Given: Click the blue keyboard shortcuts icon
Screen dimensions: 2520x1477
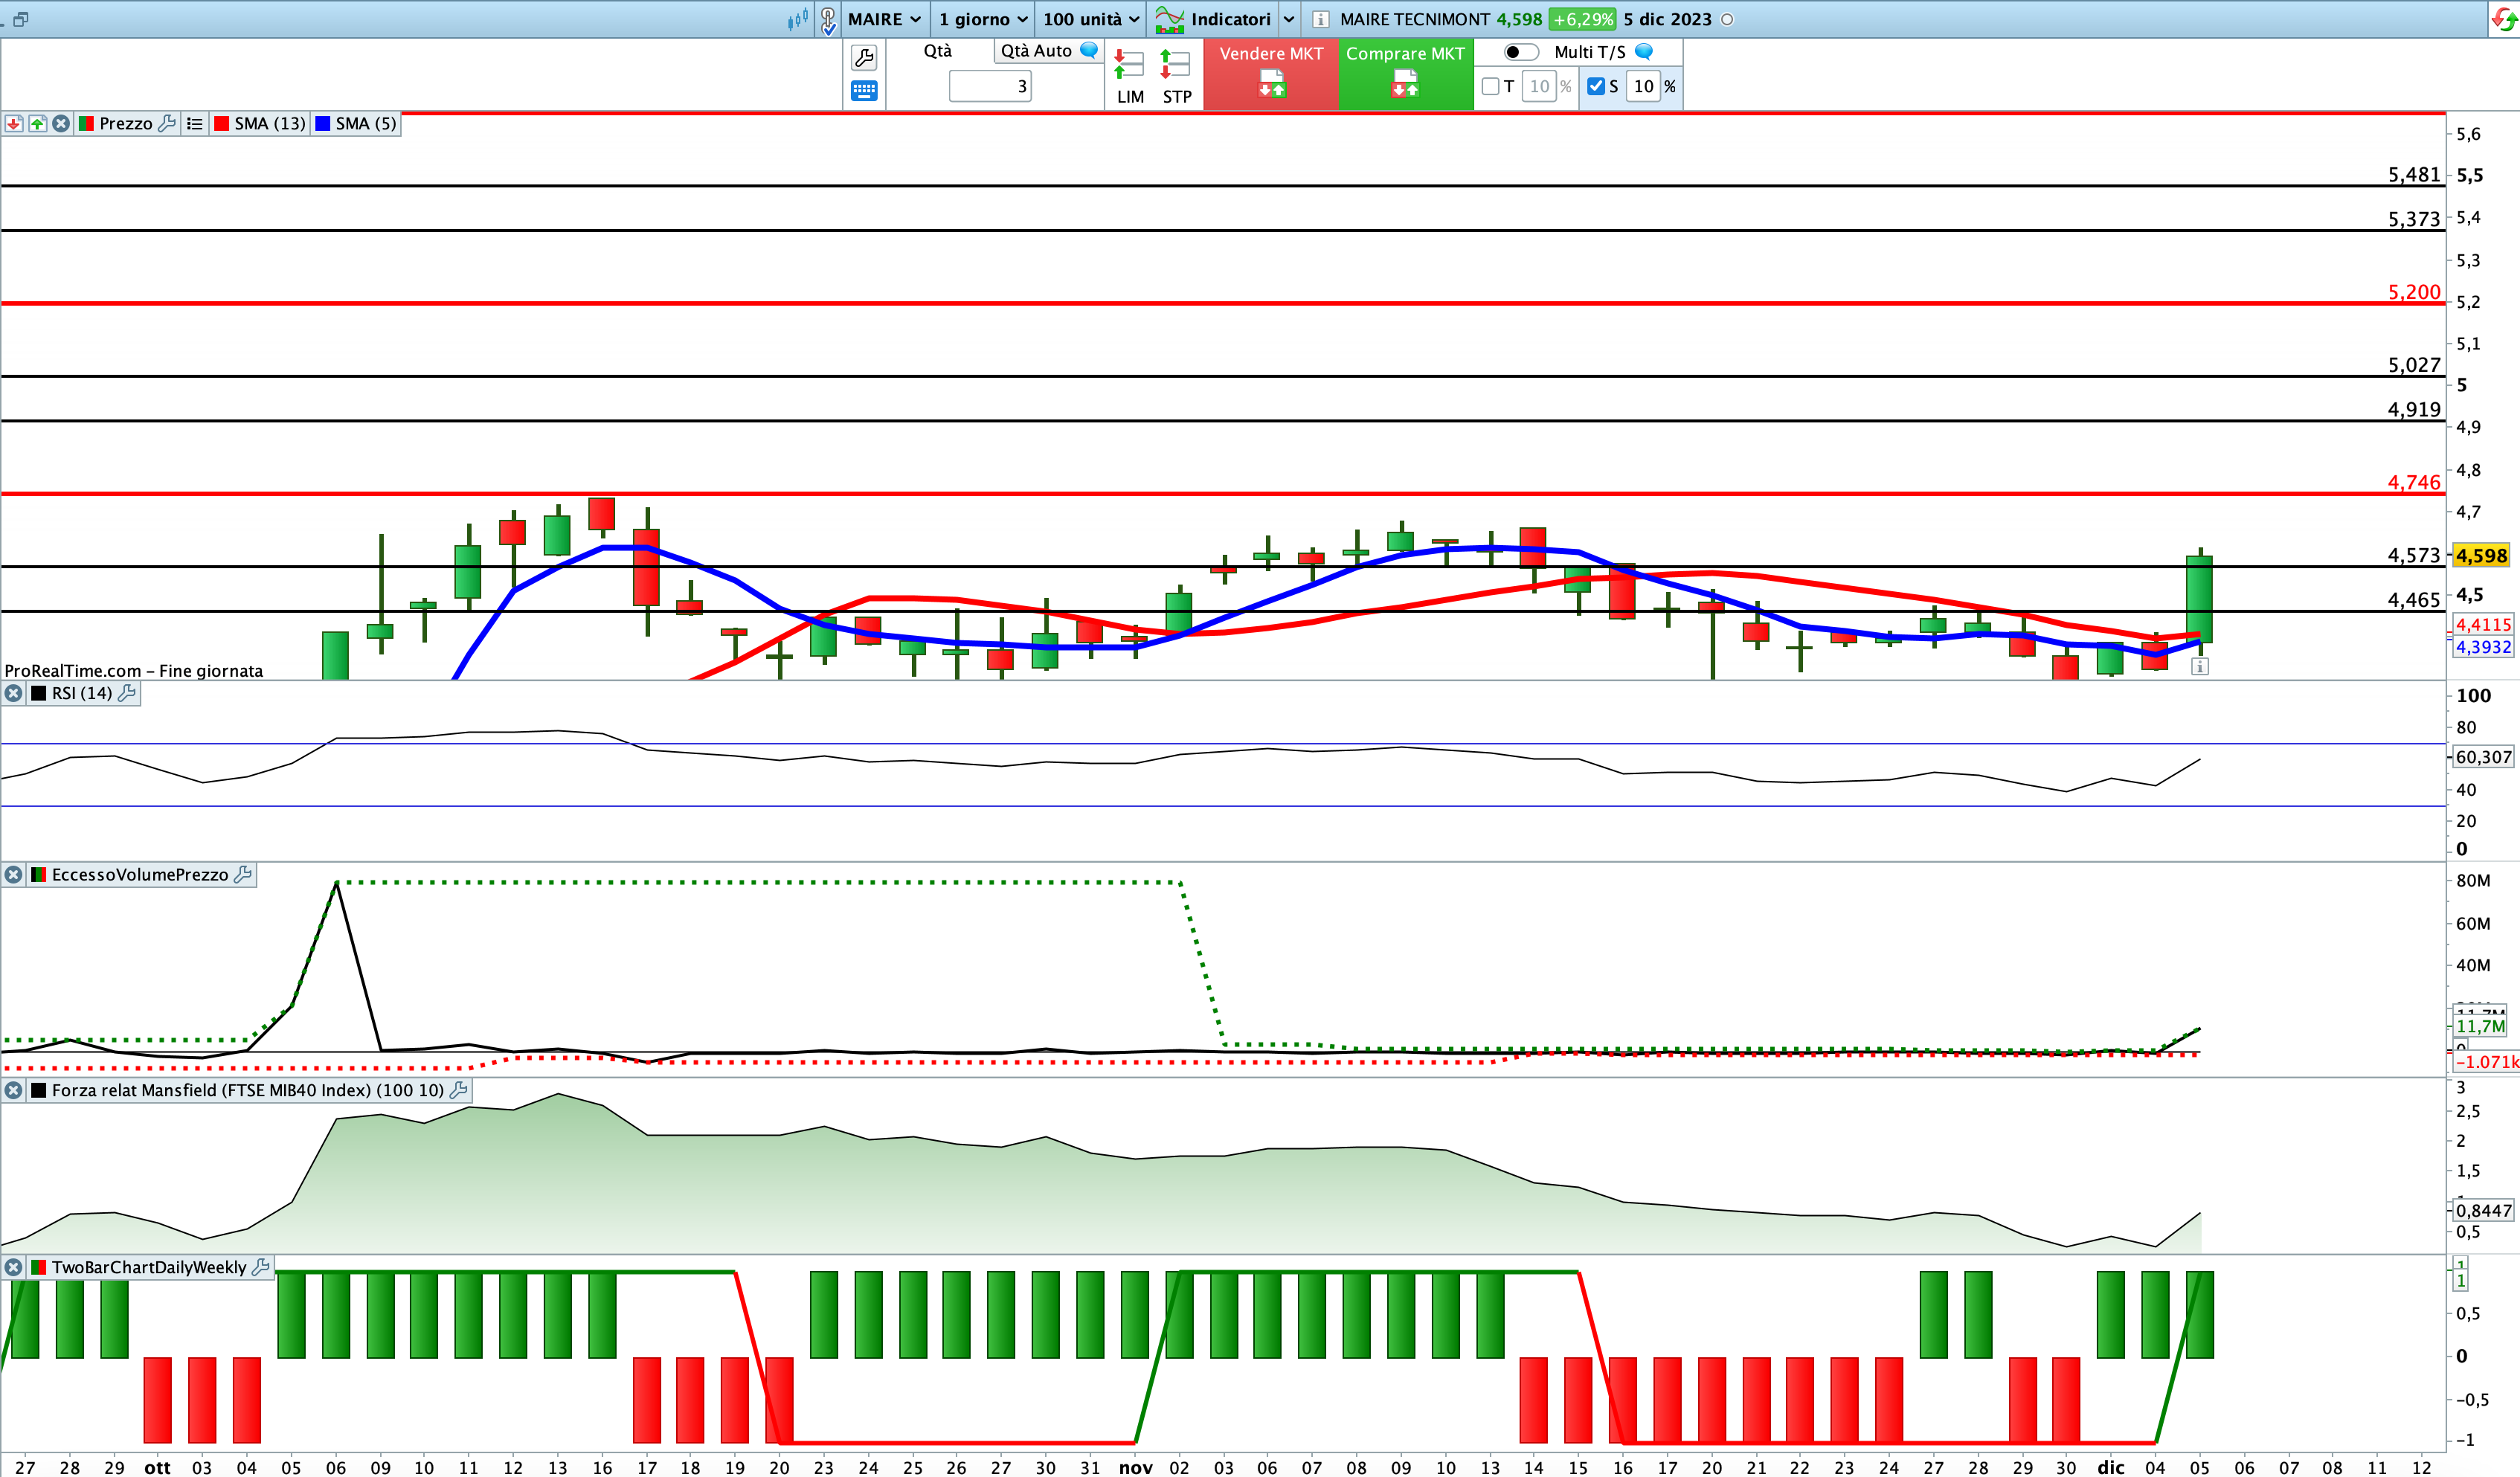Looking at the screenshot, I should 864,91.
